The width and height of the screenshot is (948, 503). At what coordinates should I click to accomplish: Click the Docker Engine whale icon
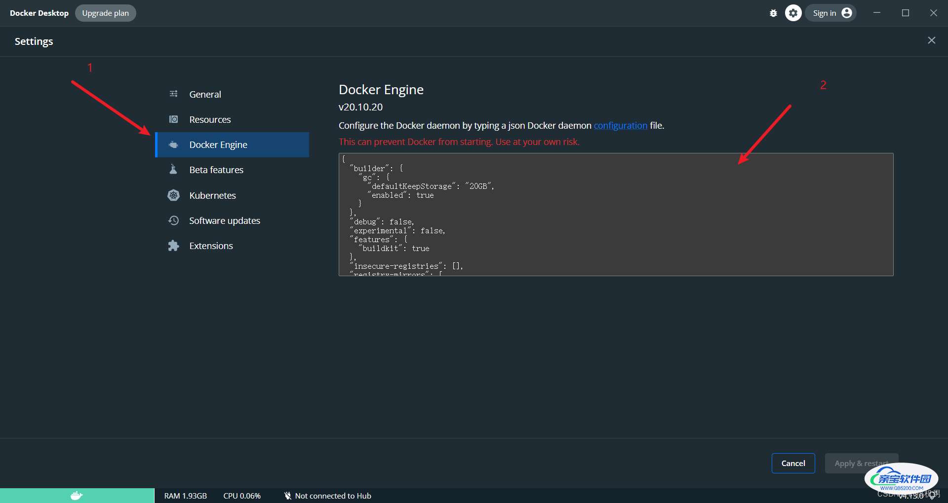[173, 144]
